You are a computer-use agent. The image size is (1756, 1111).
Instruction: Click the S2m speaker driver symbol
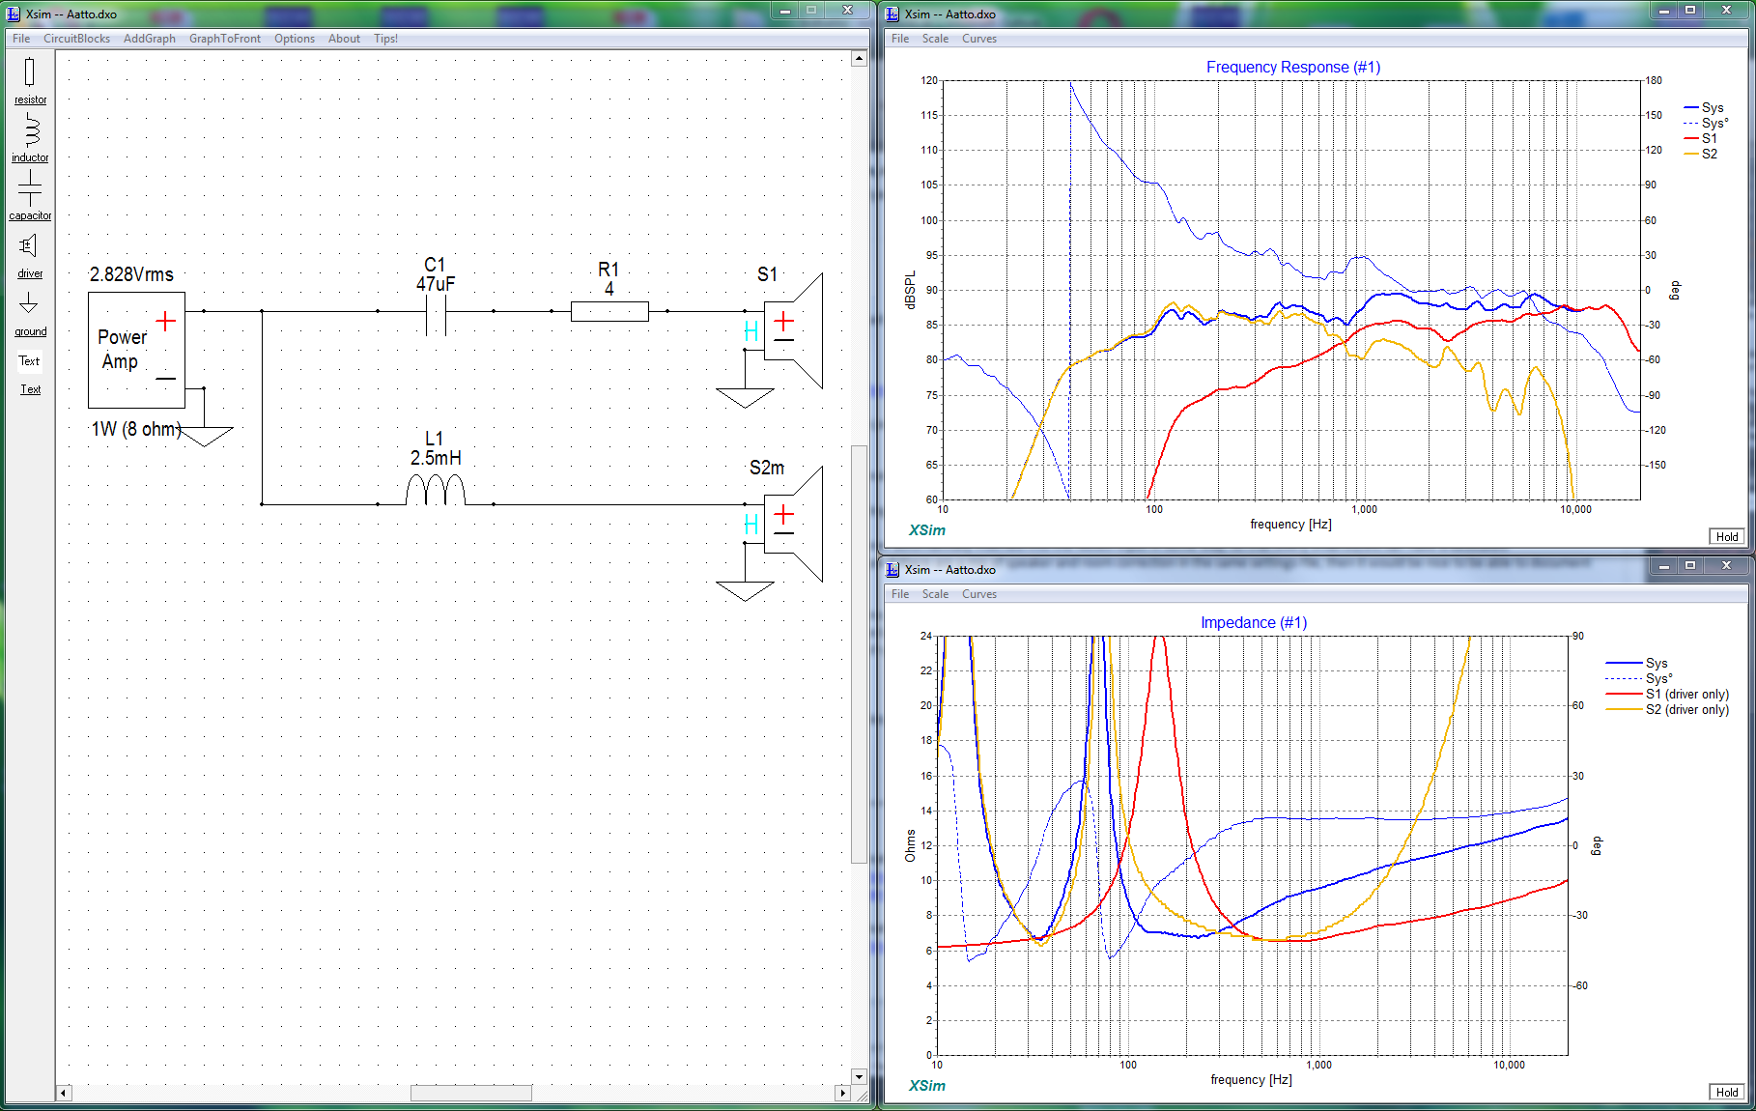[793, 524]
